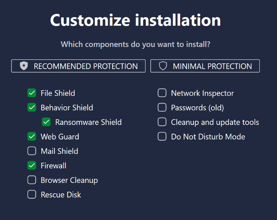Uncheck the File Shield checkbox
This screenshot has height=220, width=277.
point(32,93)
